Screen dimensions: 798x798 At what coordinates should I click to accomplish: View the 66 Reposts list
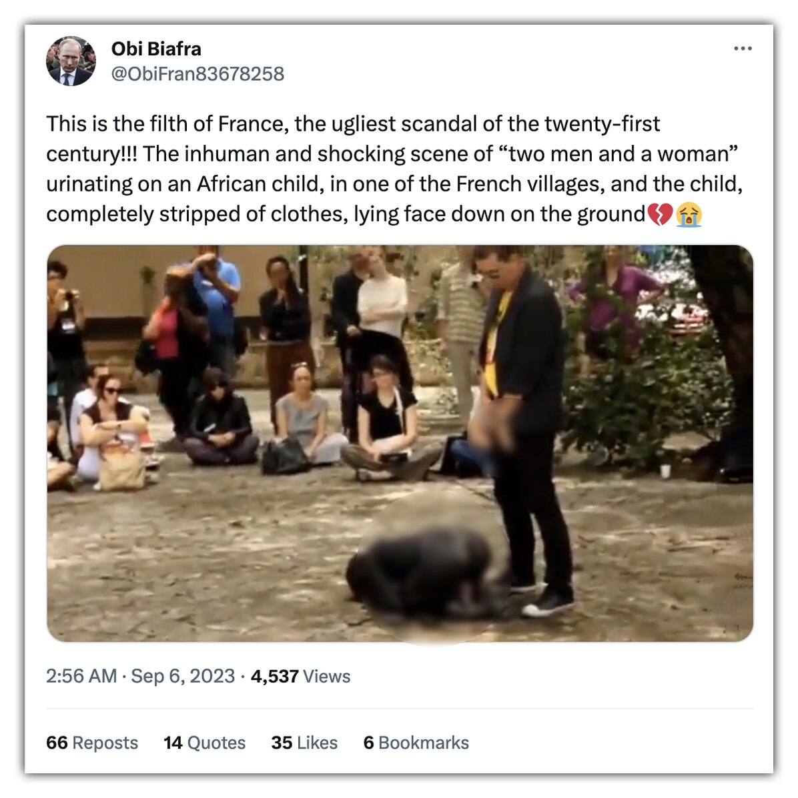[92, 743]
